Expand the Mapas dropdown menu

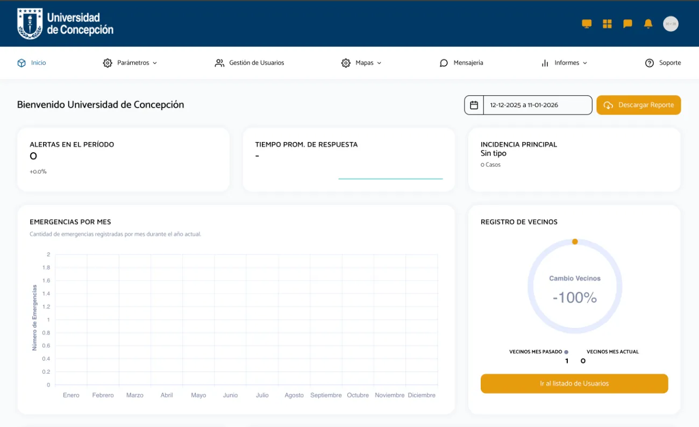click(x=361, y=63)
